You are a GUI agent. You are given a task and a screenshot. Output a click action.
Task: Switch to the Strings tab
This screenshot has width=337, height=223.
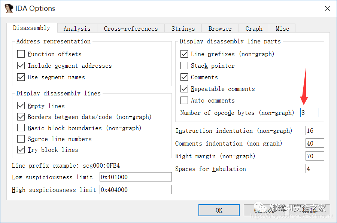[183, 28]
